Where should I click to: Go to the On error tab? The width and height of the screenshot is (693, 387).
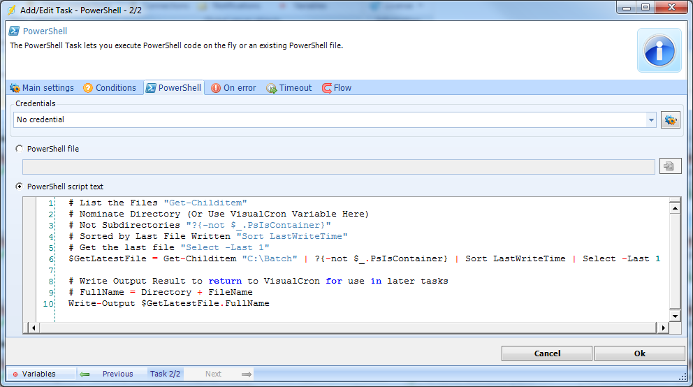click(233, 88)
